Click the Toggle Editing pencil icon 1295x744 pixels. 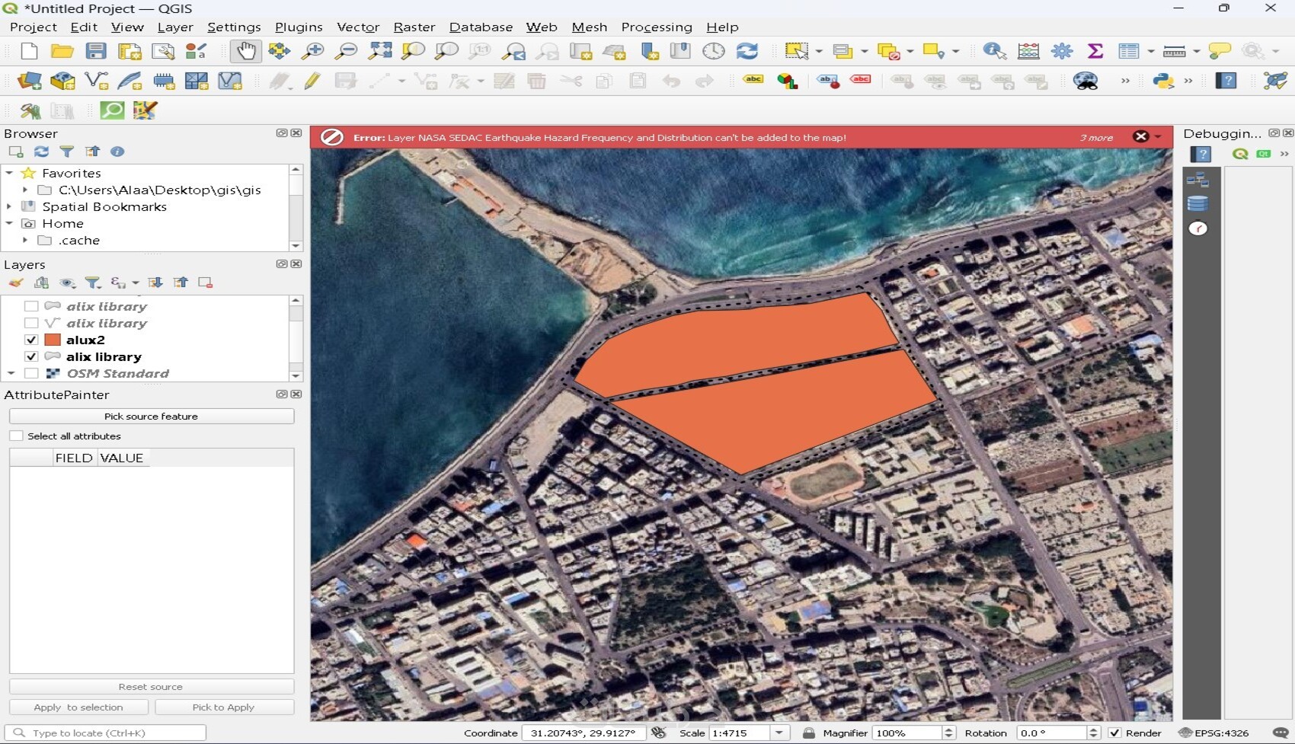(312, 81)
